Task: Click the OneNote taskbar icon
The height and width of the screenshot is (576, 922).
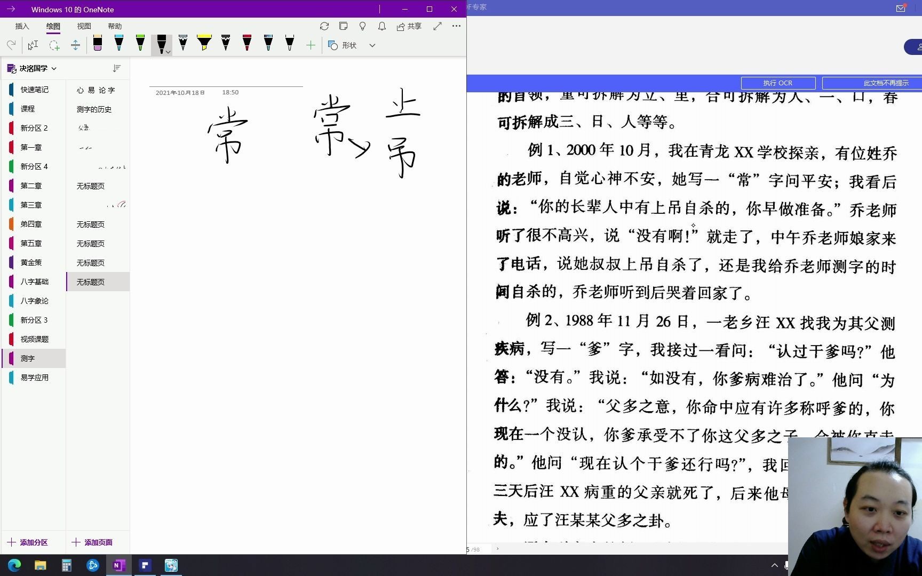Action: [x=118, y=565]
